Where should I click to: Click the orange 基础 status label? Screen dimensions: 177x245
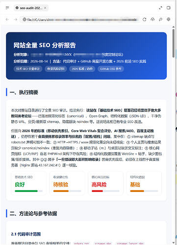(x=135, y=185)
